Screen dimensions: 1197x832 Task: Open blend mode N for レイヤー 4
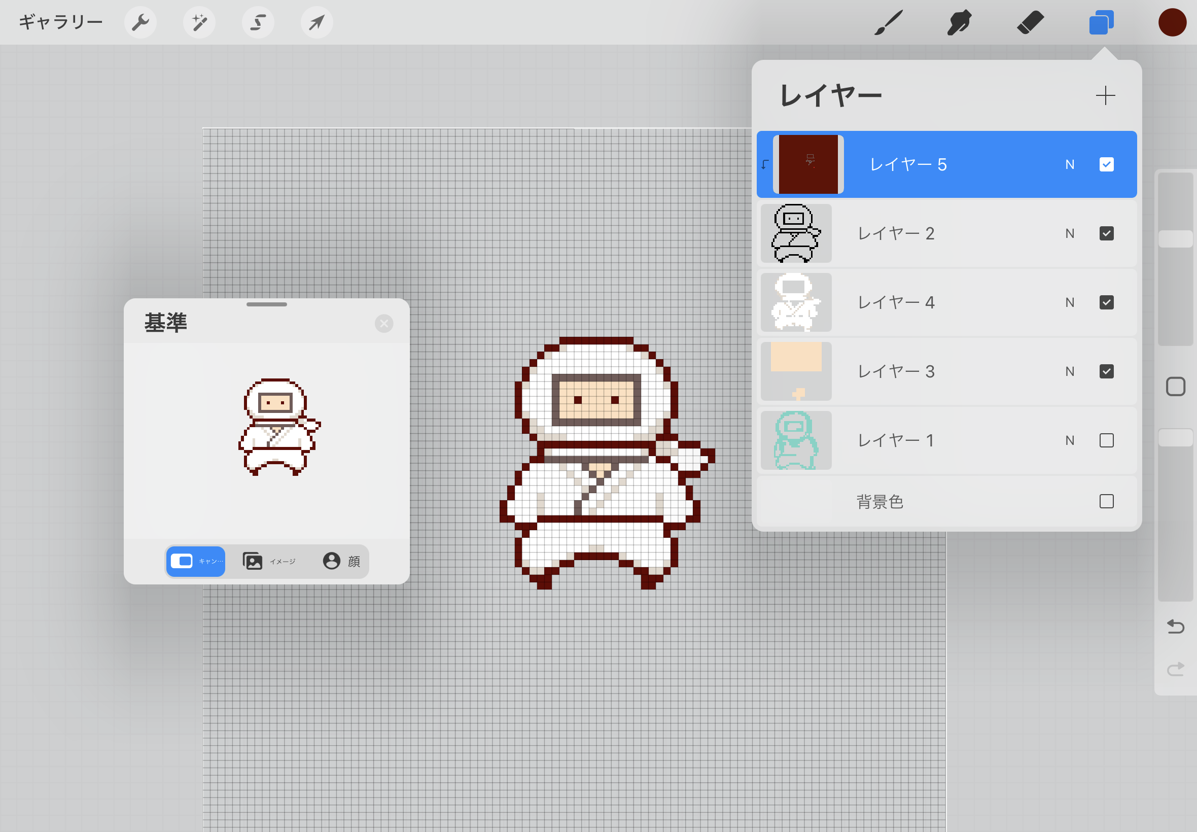coord(1069,302)
